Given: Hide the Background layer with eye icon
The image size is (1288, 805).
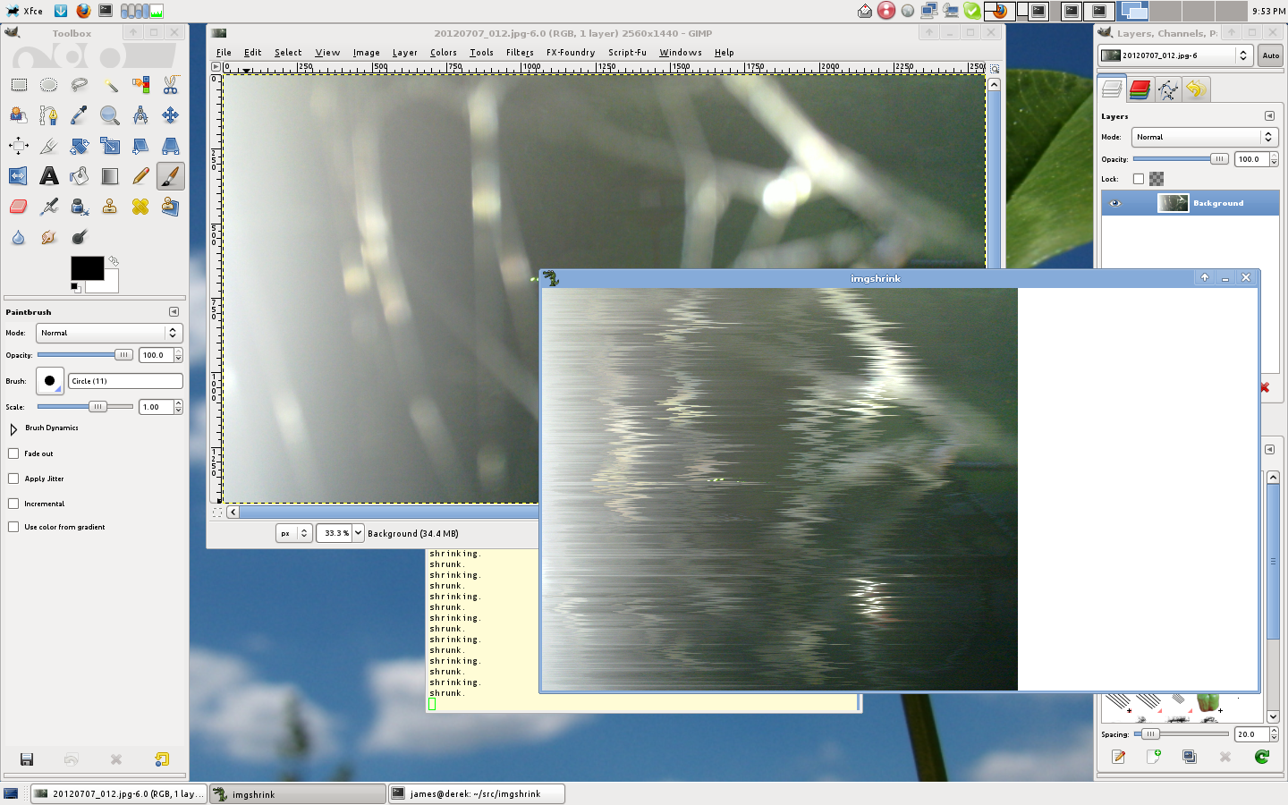Looking at the screenshot, I should 1114,203.
